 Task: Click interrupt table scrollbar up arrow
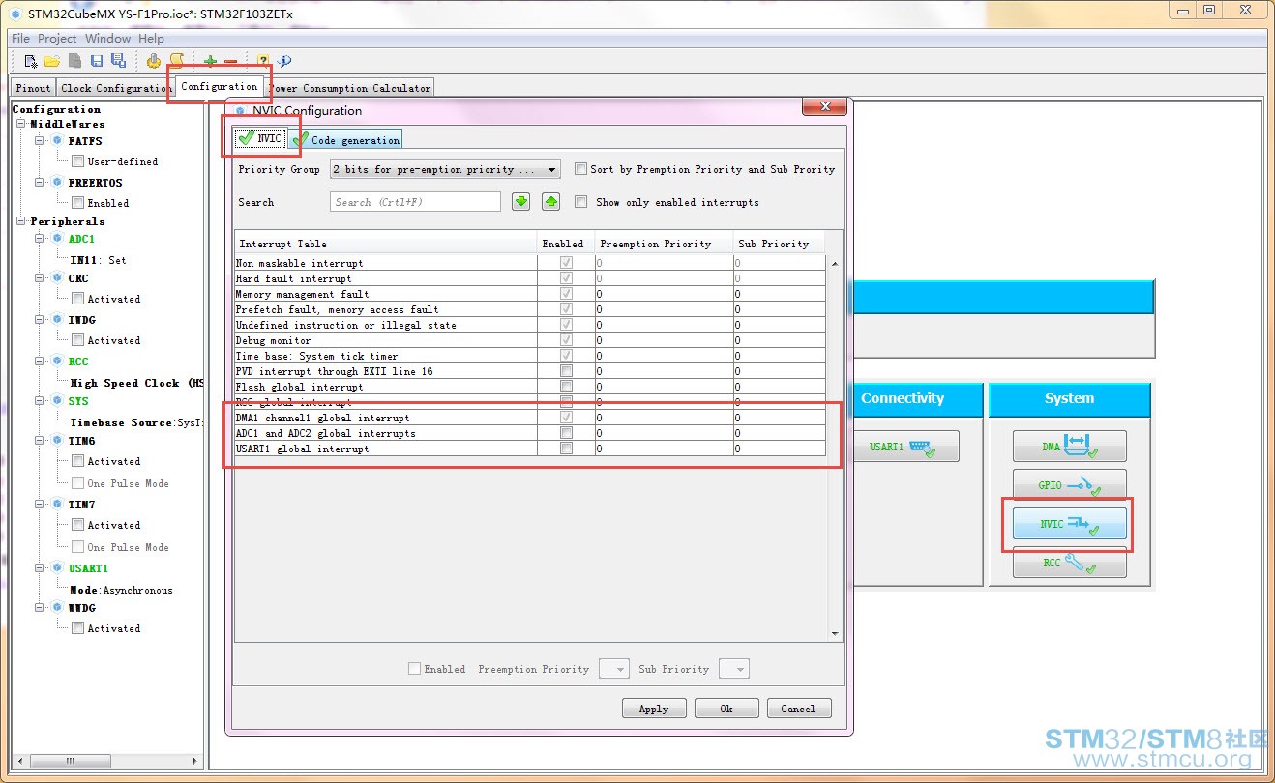tap(835, 263)
